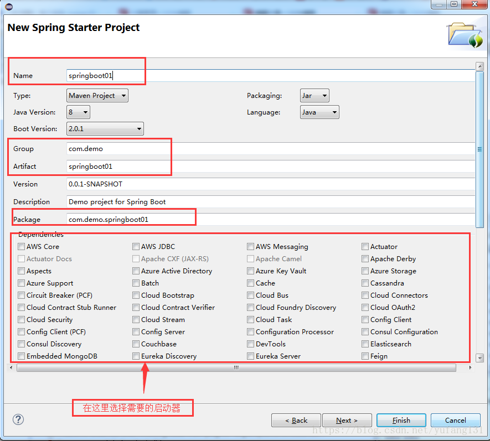This screenshot has height=441, width=490.
Task: Check Configuration Processor dependency
Action: click(251, 331)
